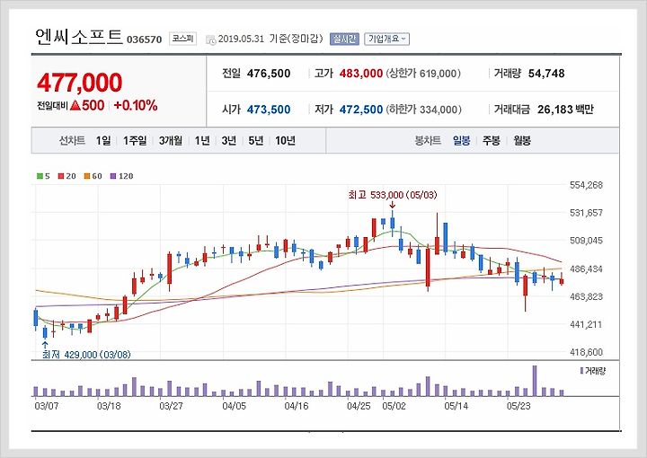This screenshot has height=458, width=647.
Task: Click the previous close value 476,500
Action: 269,74
